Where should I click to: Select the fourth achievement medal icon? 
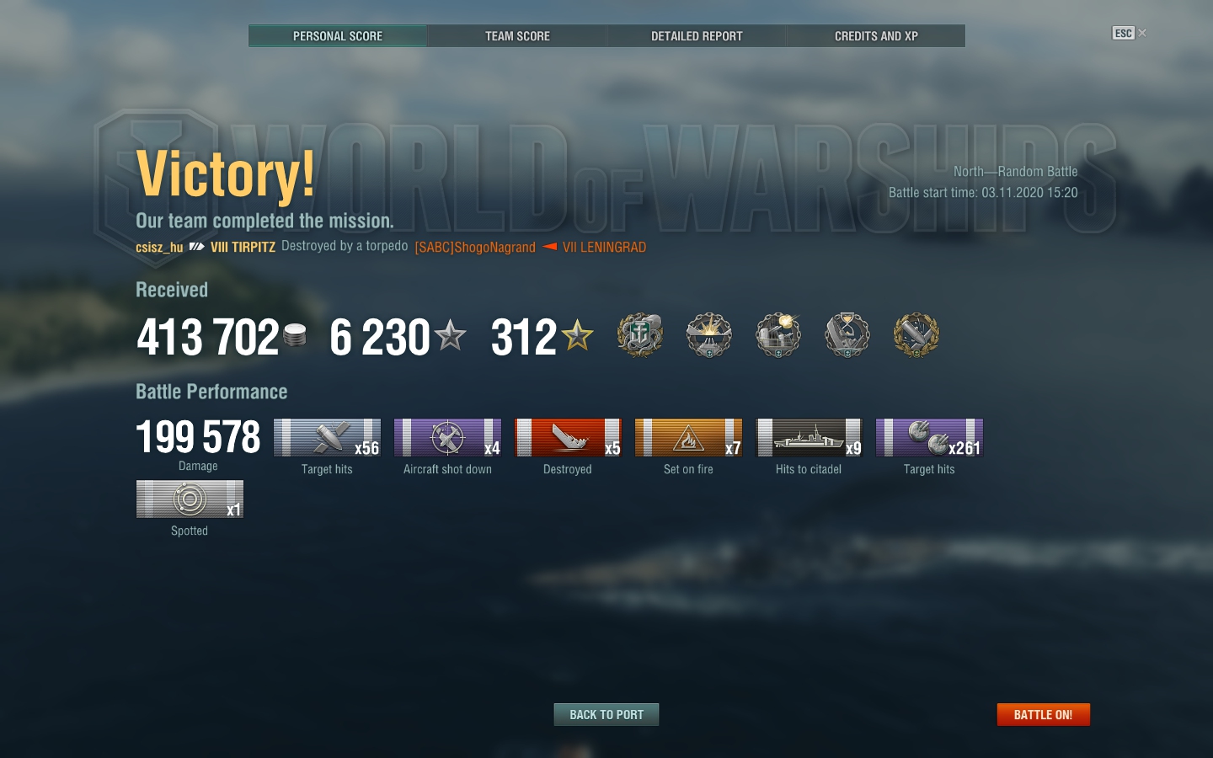[x=847, y=335]
